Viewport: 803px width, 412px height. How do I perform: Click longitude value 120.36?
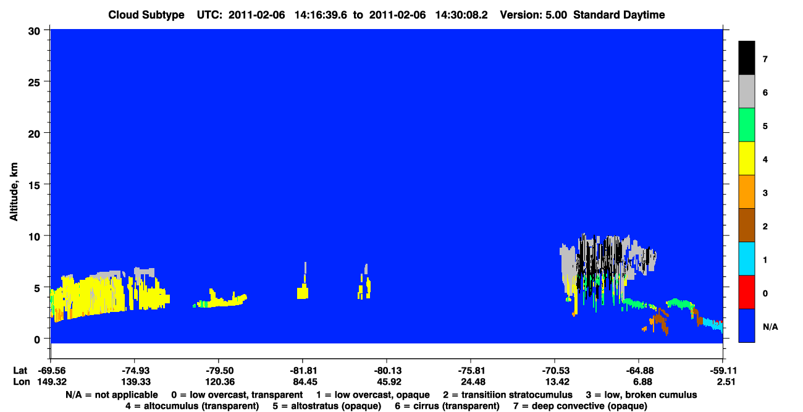219,382
